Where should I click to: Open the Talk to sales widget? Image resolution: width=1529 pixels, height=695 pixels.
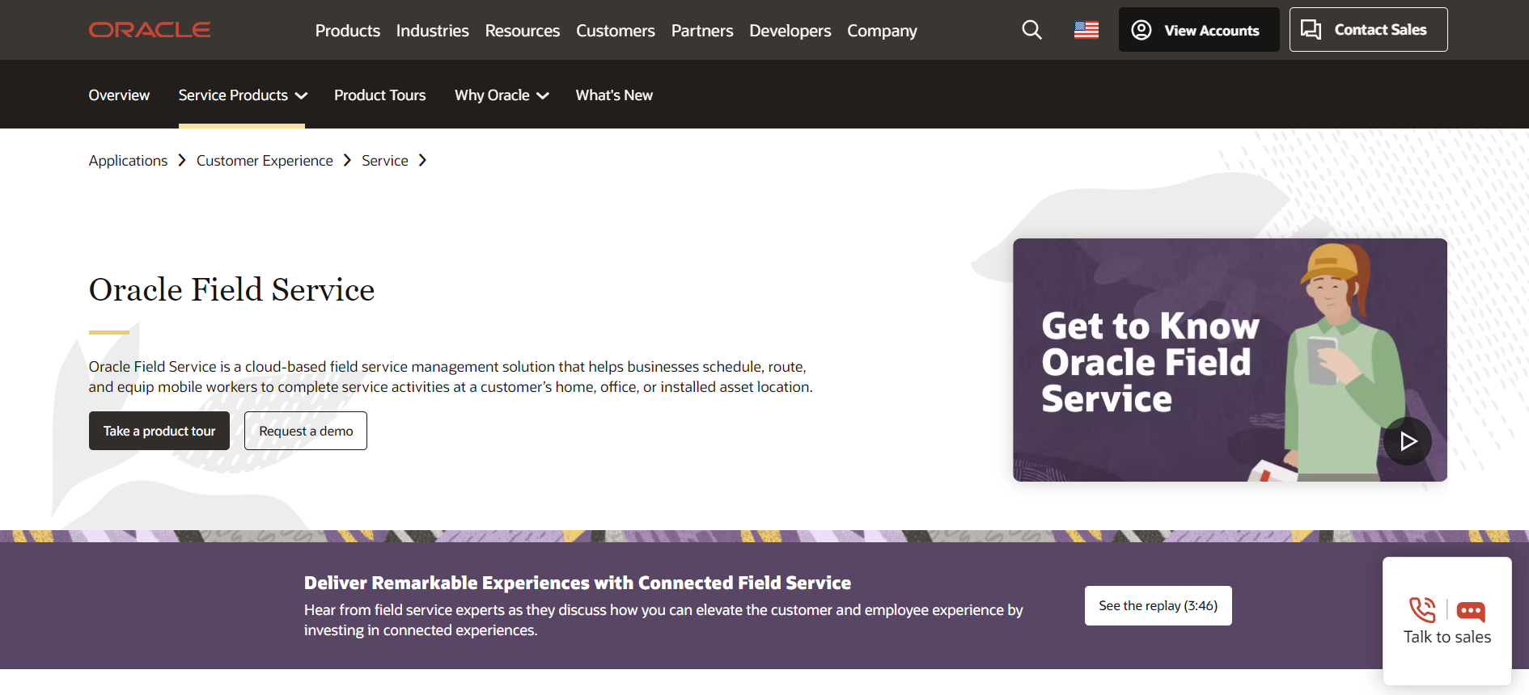tap(1446, 621)
